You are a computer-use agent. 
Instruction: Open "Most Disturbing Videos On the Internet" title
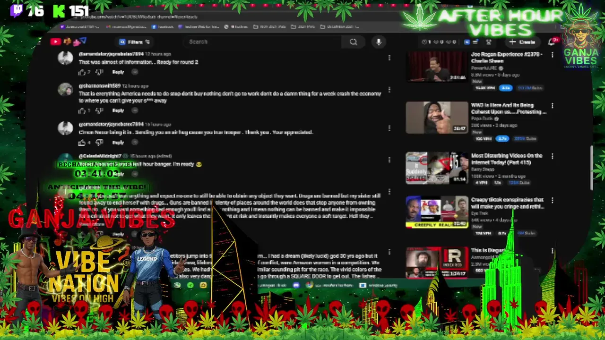[506, 159]
